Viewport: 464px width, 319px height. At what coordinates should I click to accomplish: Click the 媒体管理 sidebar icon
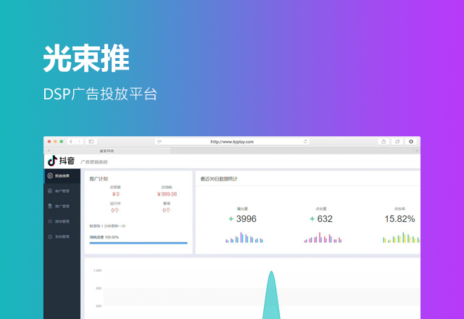tap(50, 221)
